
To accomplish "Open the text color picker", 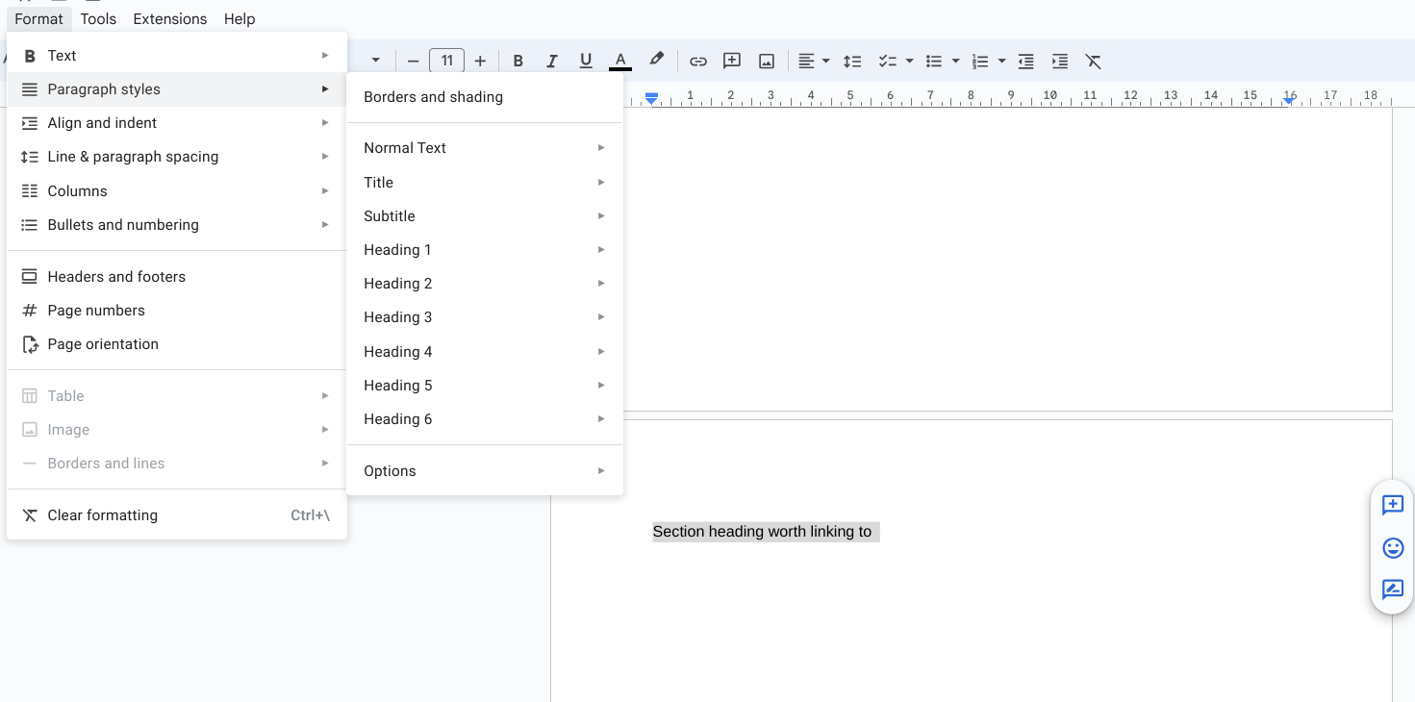I will pyautogui.click(x=620, y=61).
